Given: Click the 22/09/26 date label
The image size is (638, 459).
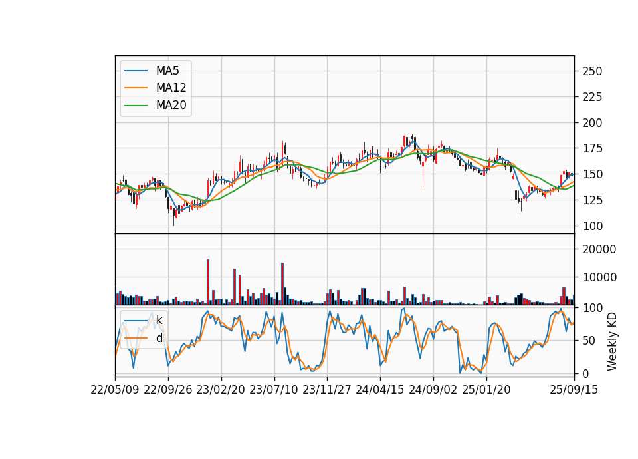Looking at the screenshot, I should [x=168, y=390].
